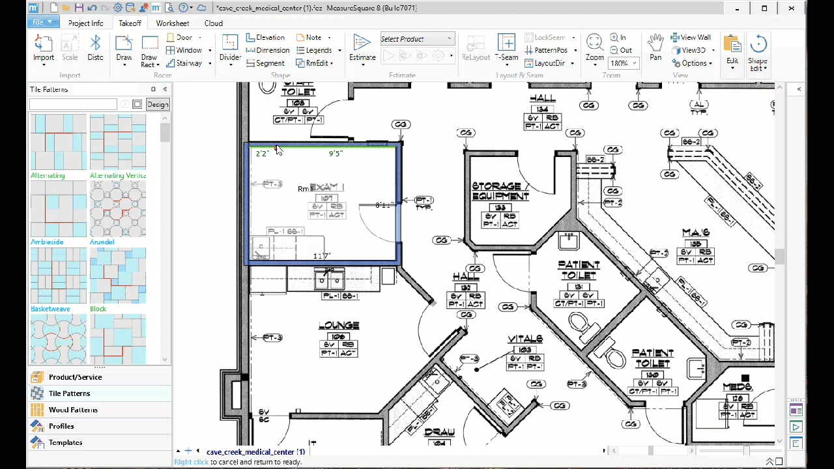
Task: Add a Window to the room
Action: click(184, 50)
